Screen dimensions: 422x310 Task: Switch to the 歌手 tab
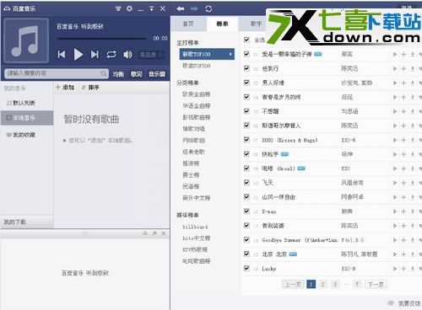coord(257,24)
